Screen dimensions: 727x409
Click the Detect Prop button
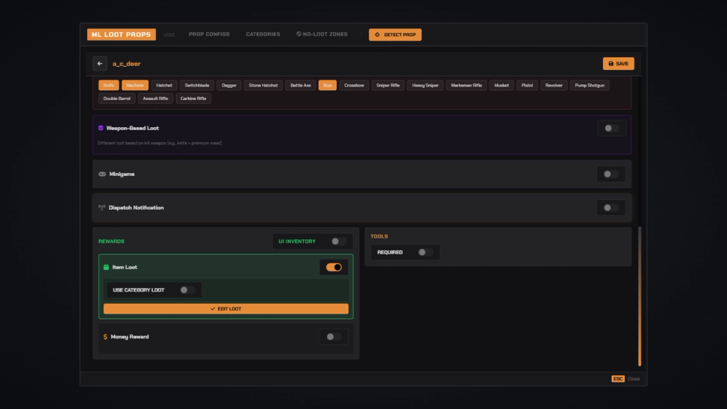(395, 35)
